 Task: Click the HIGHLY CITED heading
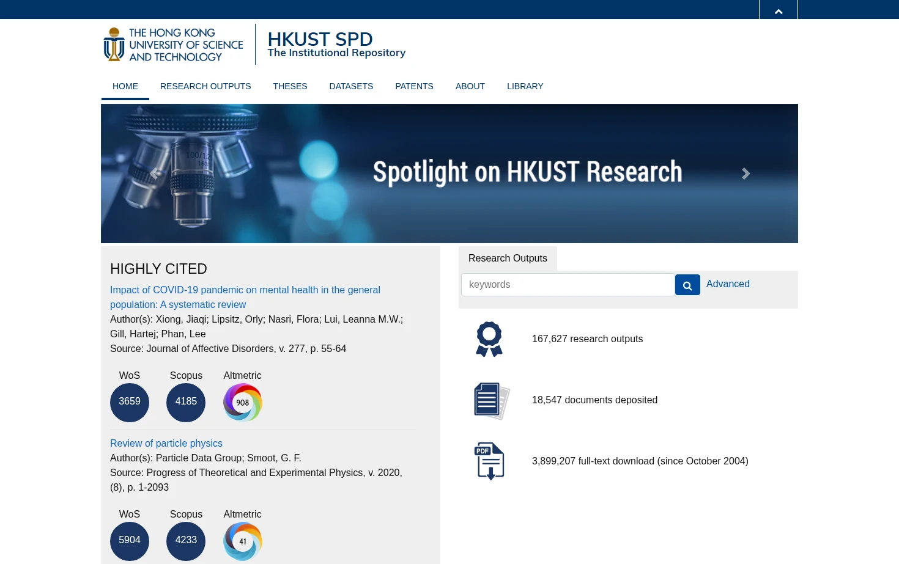158,269
